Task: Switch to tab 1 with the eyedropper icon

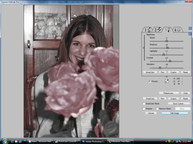Action: pos(147,30)
